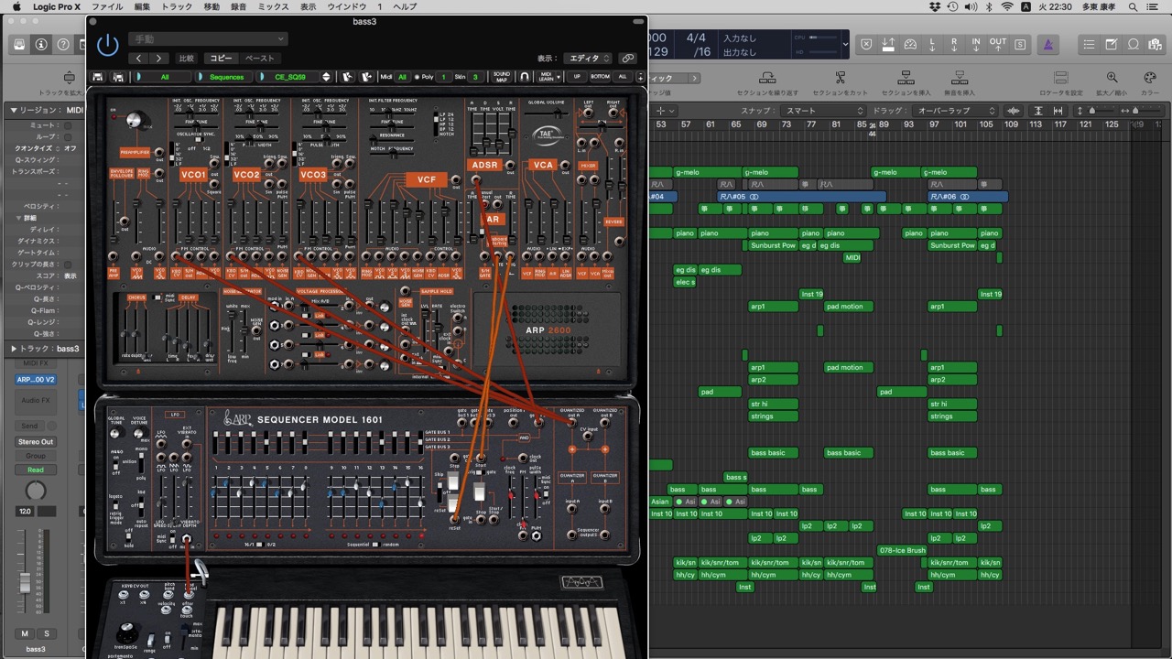Image resolution: width=1172 pixels, height=659 pixels.
Task: Expand the トラック bass3 inspector triangle
Action: (x=12, y=349)
